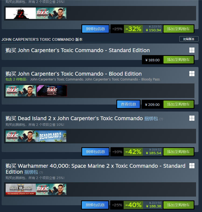The height and width of the screenshot is (212, 202).
Task: Open 捆绑包信息 for Dead Island 2 bundle
Action: click(x=95, y=152)
